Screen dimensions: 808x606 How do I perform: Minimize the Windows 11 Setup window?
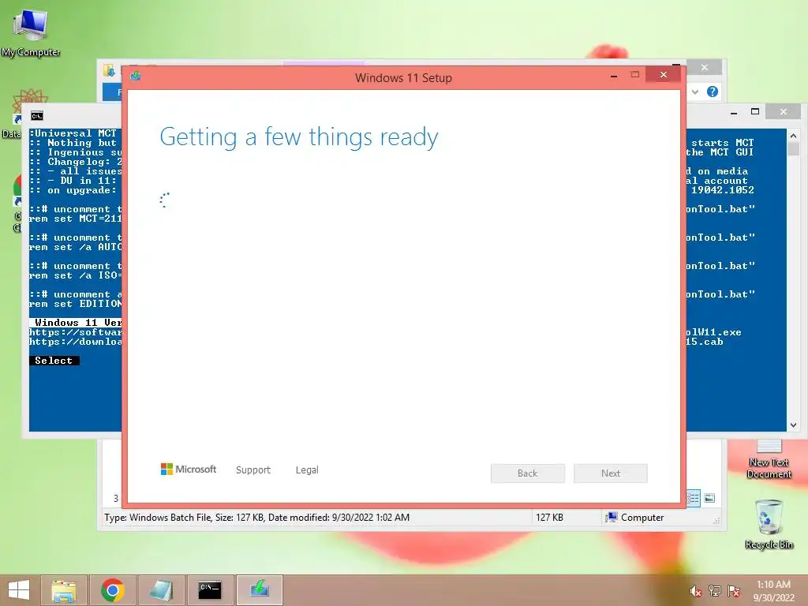coord(614,76)
